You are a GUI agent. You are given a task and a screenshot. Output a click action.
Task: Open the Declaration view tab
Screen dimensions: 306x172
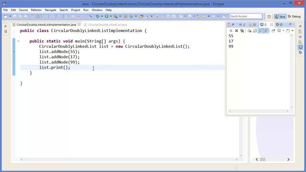(252, 24)
